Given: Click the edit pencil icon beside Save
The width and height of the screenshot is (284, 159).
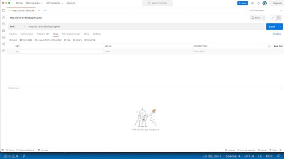Looking at the screenshot, I should (x=272, y=18).
